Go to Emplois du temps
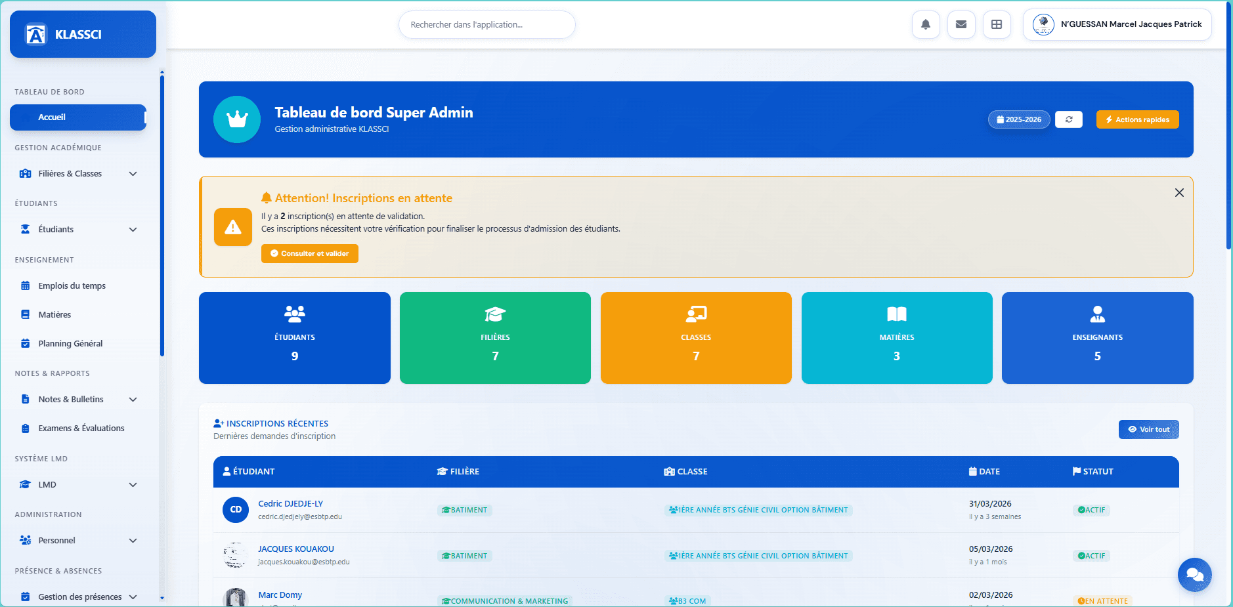 coord(72,286)
